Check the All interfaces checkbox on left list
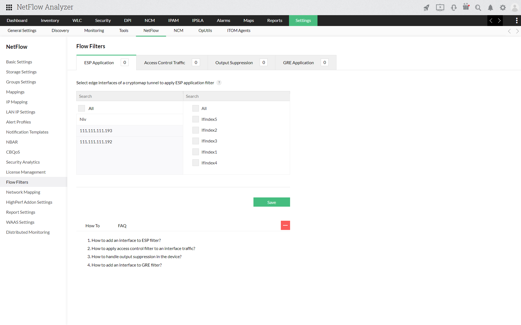 click(81, 108)
